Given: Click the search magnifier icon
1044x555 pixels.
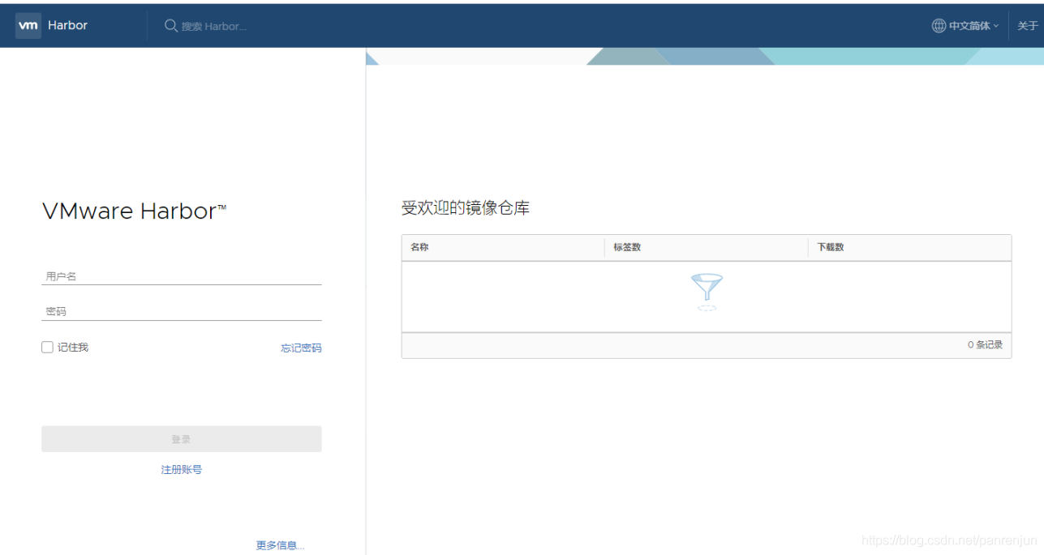Looking at the screenshot, I should tap(171, 25).
